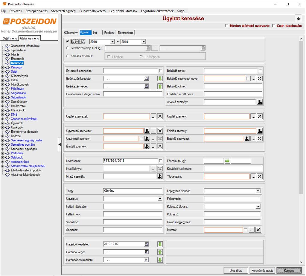Collapse the left menu panel arrow

(60, 144)
